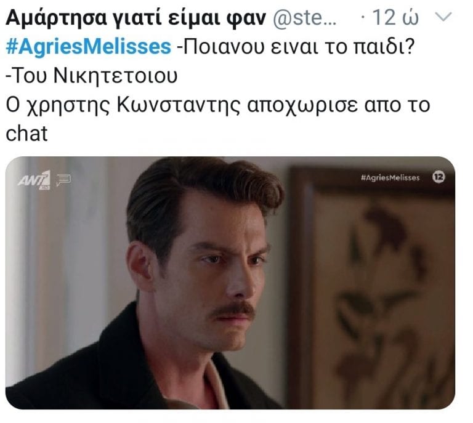
Task: Open the blue #AgriesMelisses hashtag link
Action: point(89,47)
